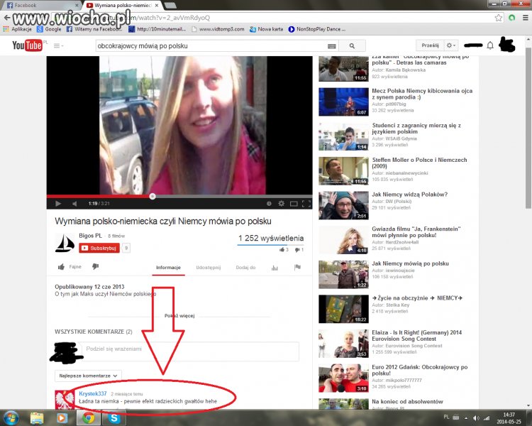Open File Explorer from the taskbar

click(x=37, y=417)
